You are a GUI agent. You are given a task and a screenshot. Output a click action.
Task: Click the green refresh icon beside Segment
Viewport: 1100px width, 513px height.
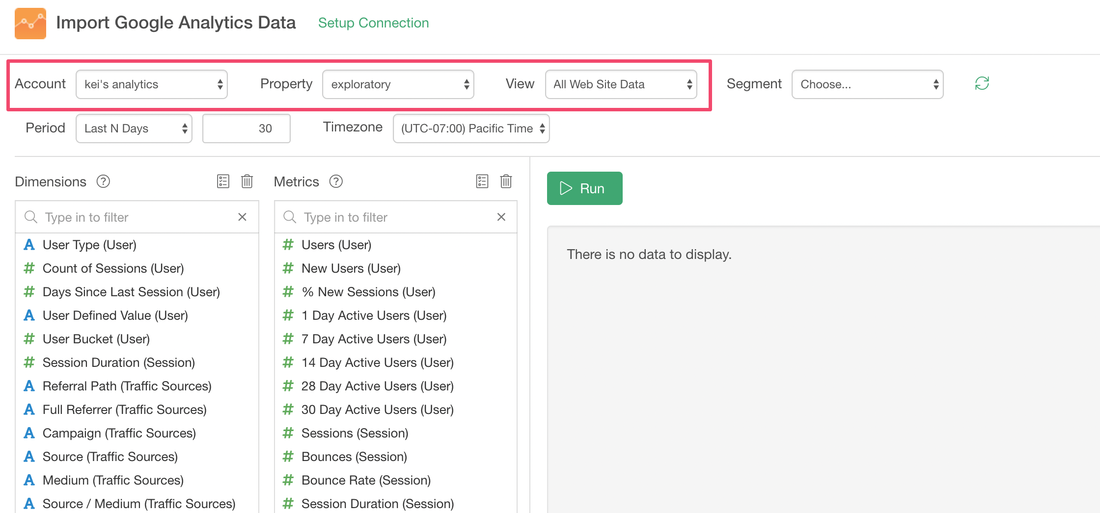pyautogui.click(x=982, y=83)
